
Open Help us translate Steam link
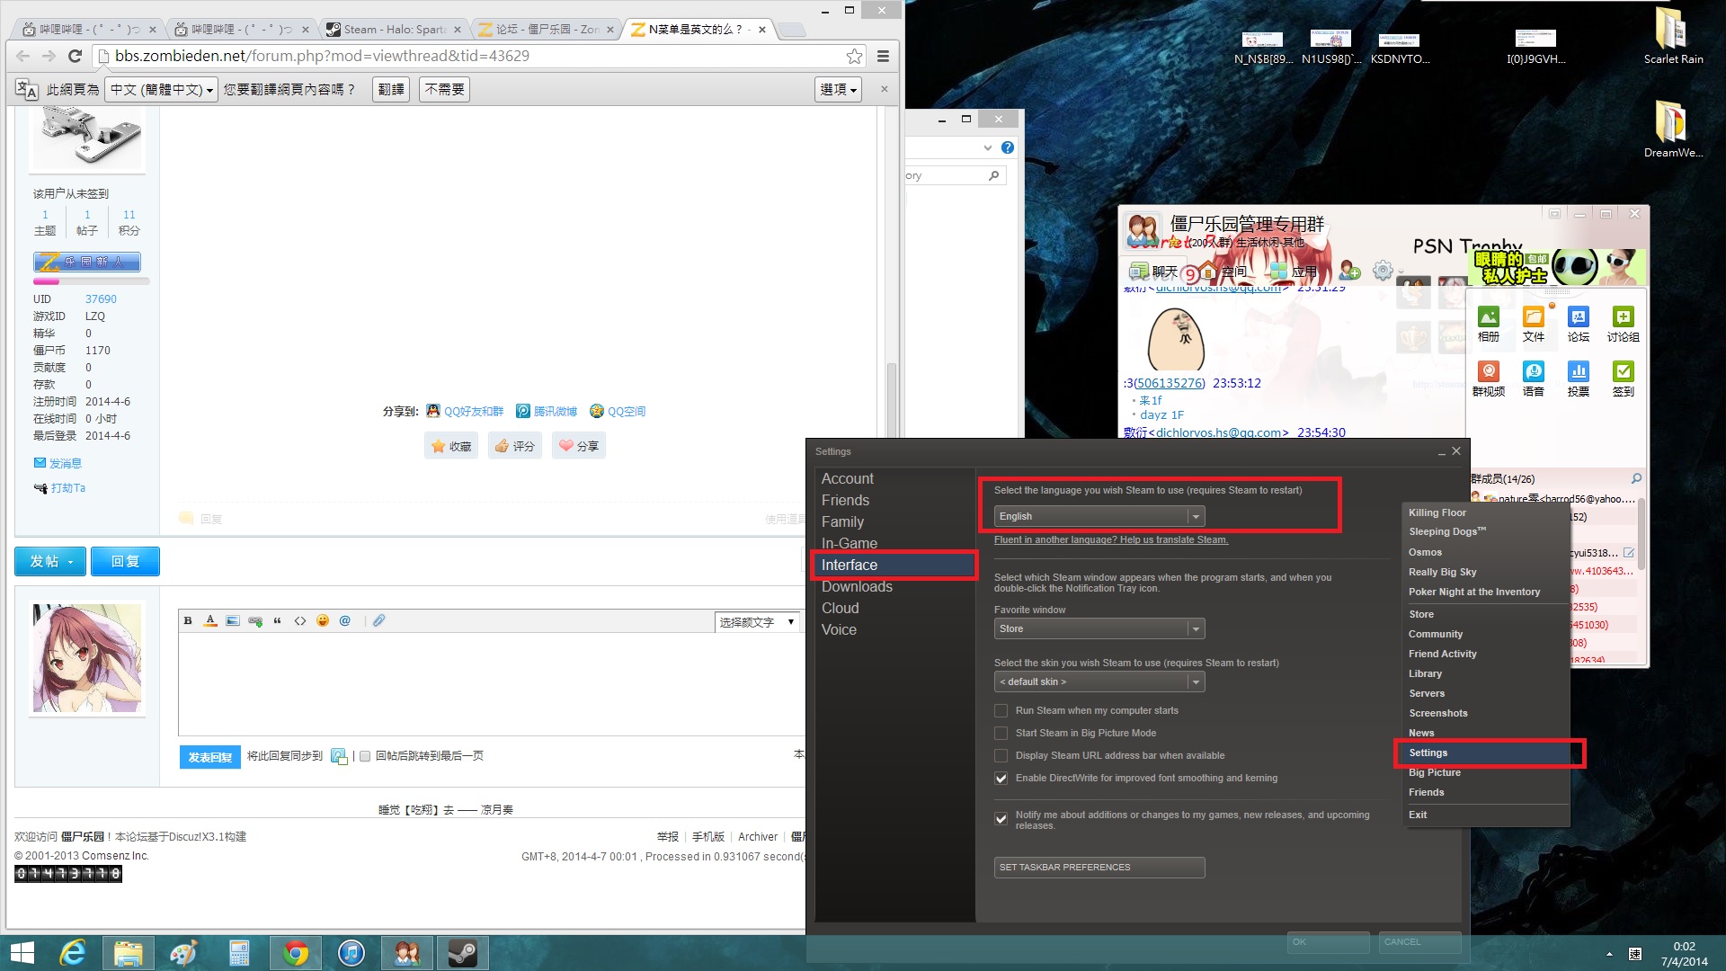[1111, 539]
